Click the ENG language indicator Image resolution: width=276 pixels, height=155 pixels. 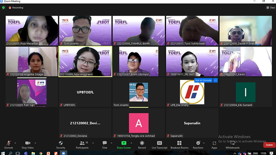pos(255,153)
